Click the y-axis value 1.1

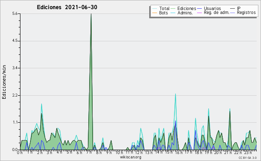[x=15, y=122]
